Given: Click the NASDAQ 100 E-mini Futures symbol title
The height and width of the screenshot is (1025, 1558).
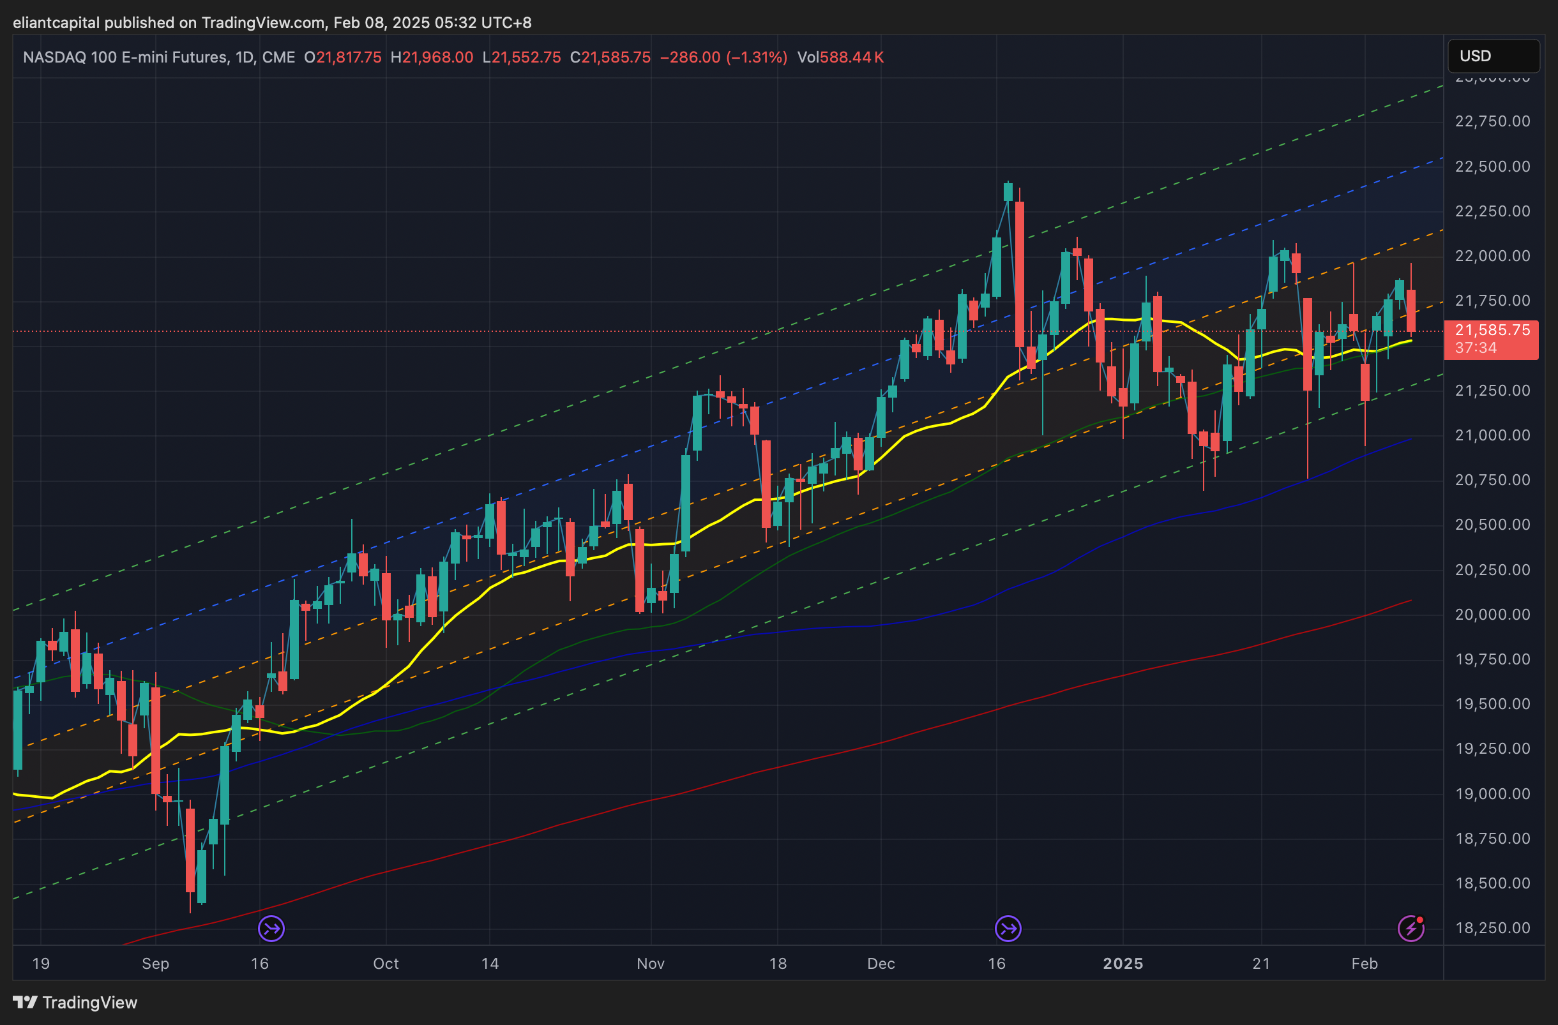Looking at the screenshot, I should (126, 57).
